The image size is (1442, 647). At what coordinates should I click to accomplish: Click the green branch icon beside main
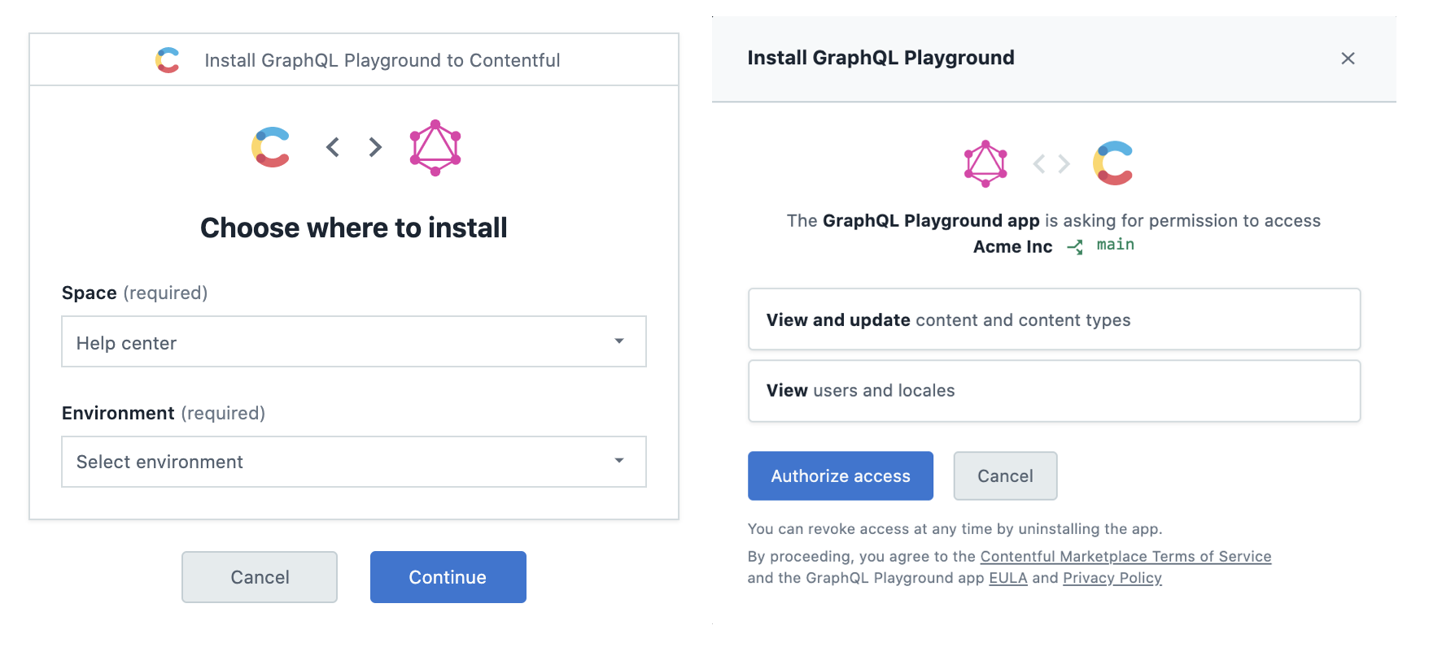1075,247
